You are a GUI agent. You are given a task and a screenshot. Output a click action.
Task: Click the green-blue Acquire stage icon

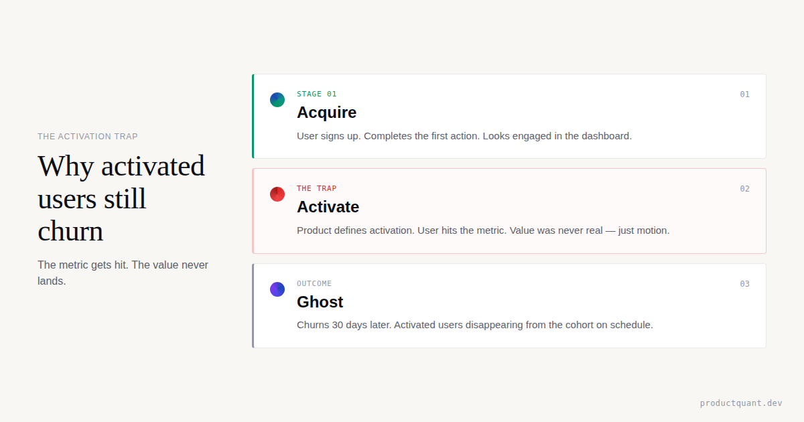click(277, 100)
